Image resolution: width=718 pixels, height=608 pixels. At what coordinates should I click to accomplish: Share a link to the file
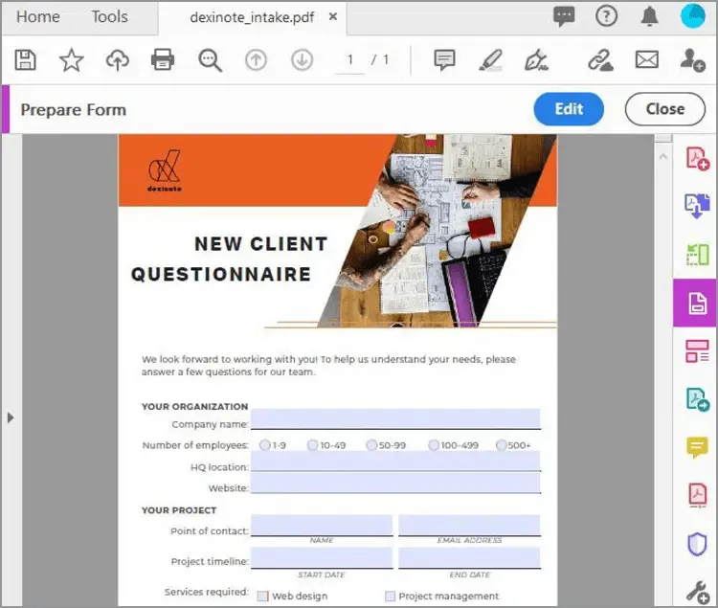600,60
